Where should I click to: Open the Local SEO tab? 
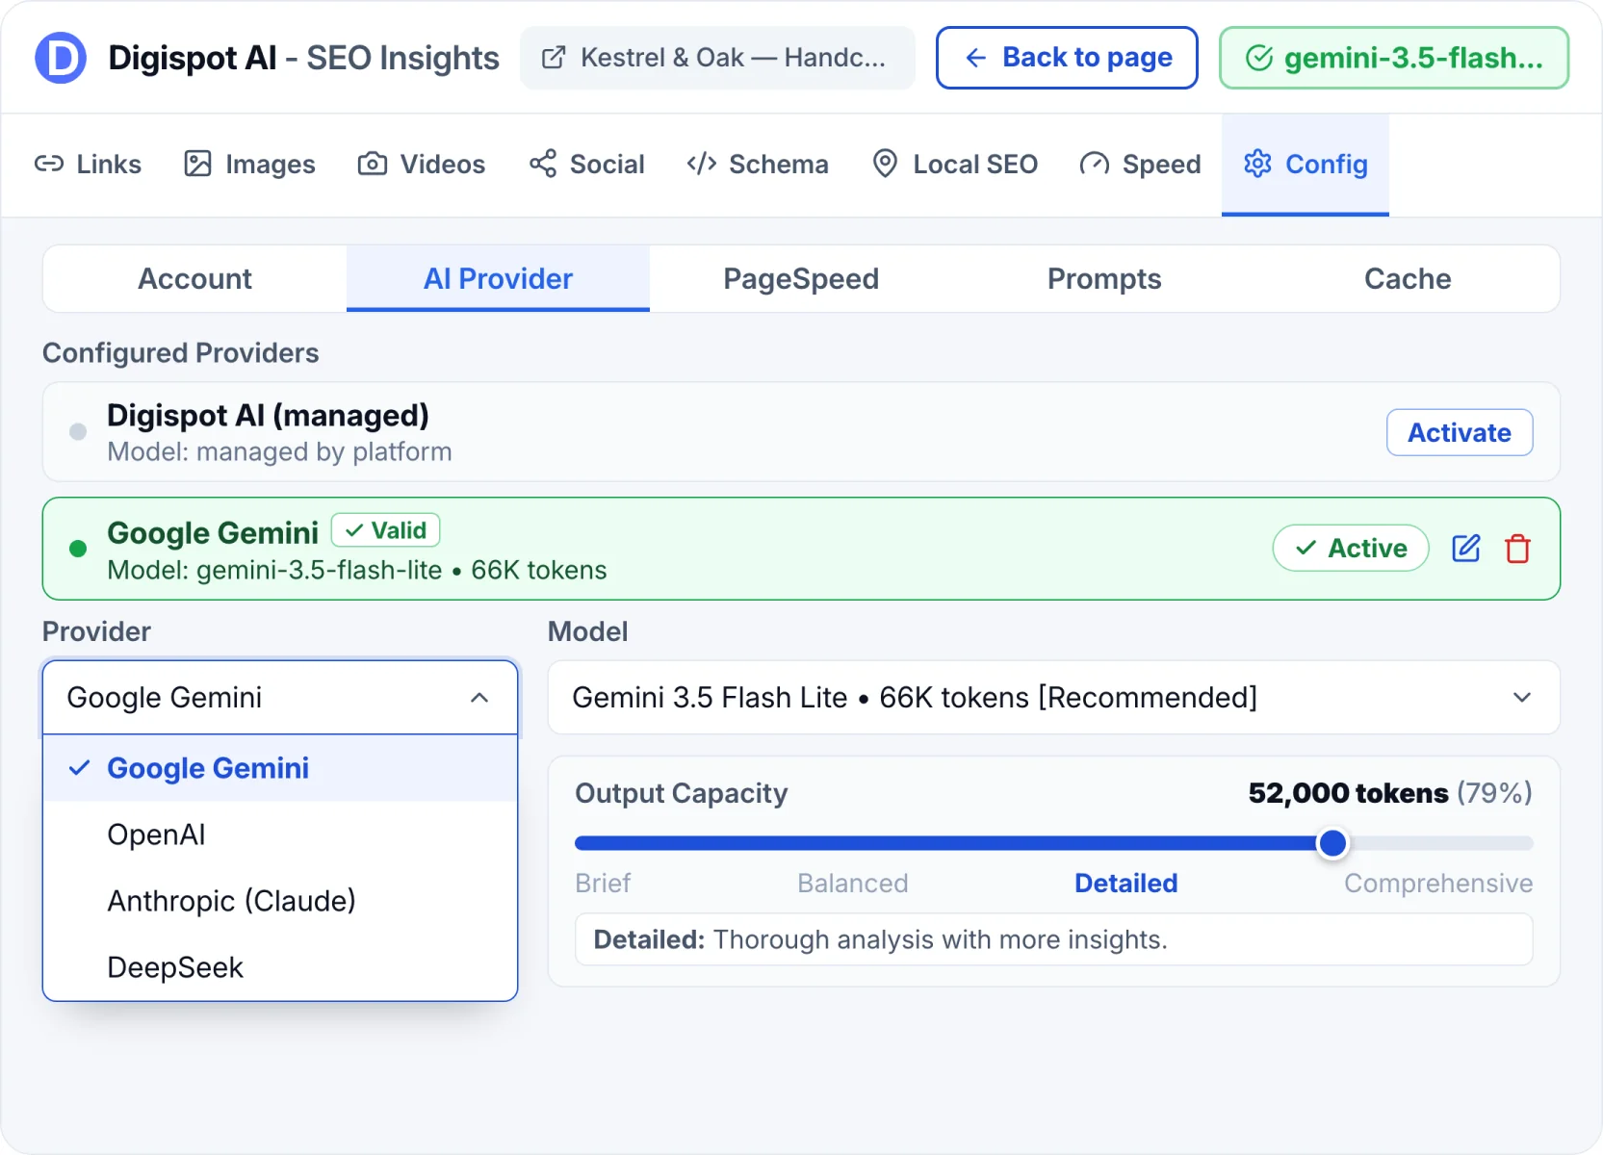pyautogui.click(x=955, y=165)
